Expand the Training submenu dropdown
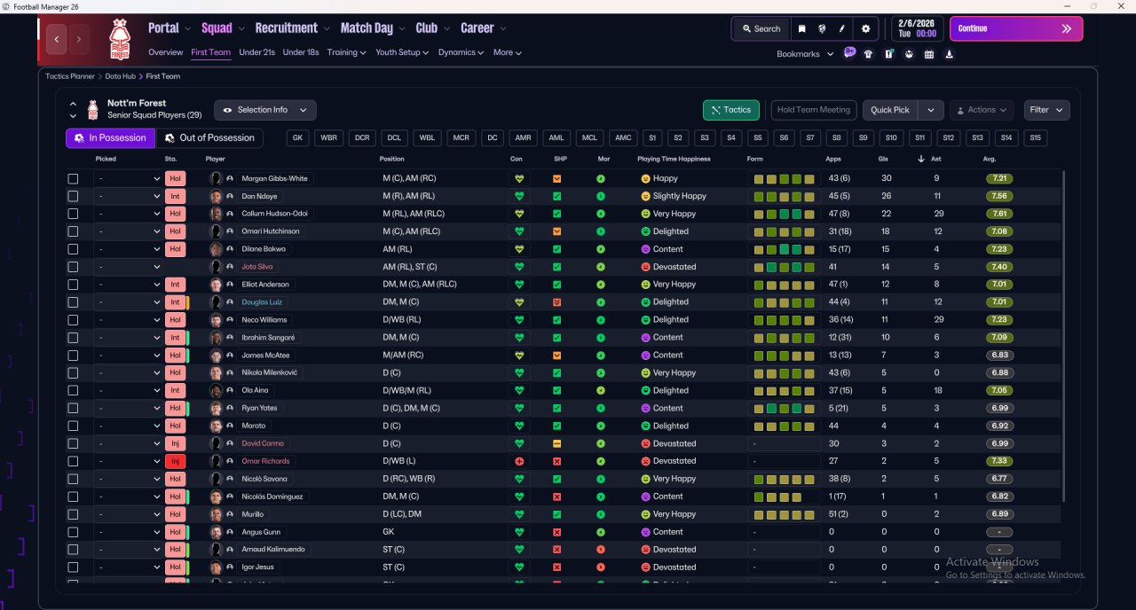 [x=345, y=52]
